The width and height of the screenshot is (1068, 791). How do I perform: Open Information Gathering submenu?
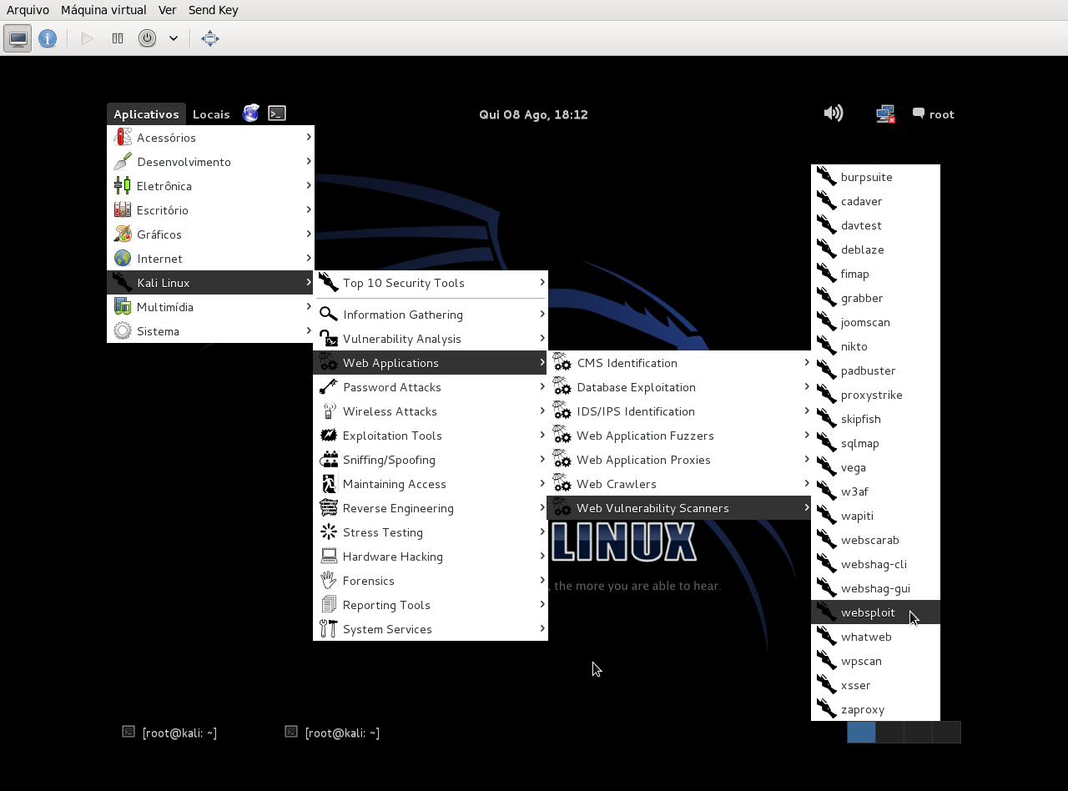point(431,315)
